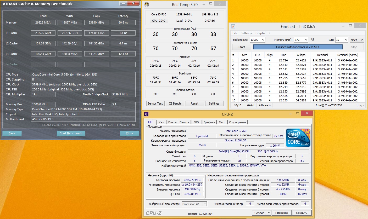Open the О программе tab in CPU-Z
This screenshot has height=219, width=368.
click(237, 122)
